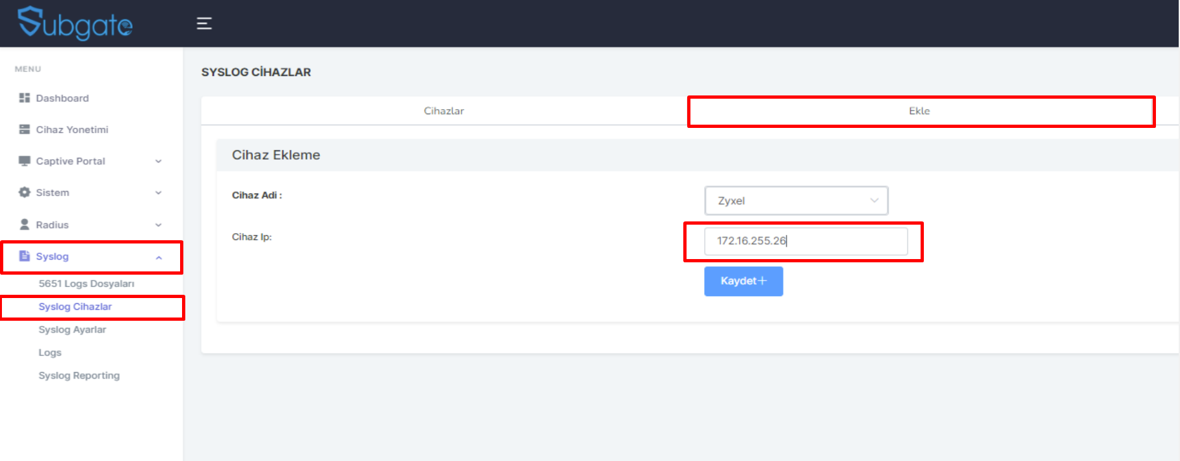Expand the Sistem submenu chevron

click(159, 193)
